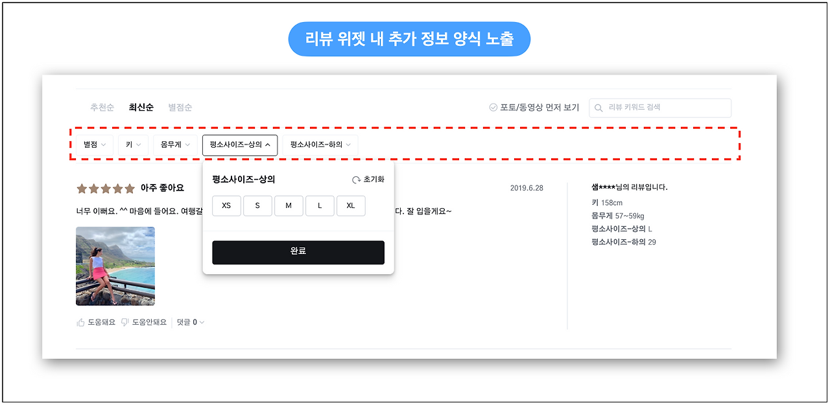Open the 평소사이즈-하의 filter dropdown
830x405 pixels.
(x=321, y=145)
